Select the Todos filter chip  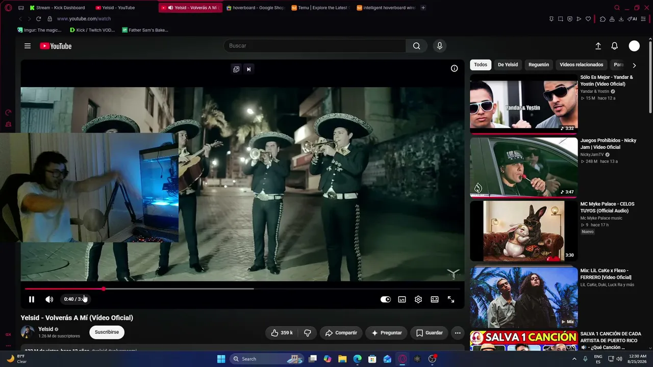point(481,65)
